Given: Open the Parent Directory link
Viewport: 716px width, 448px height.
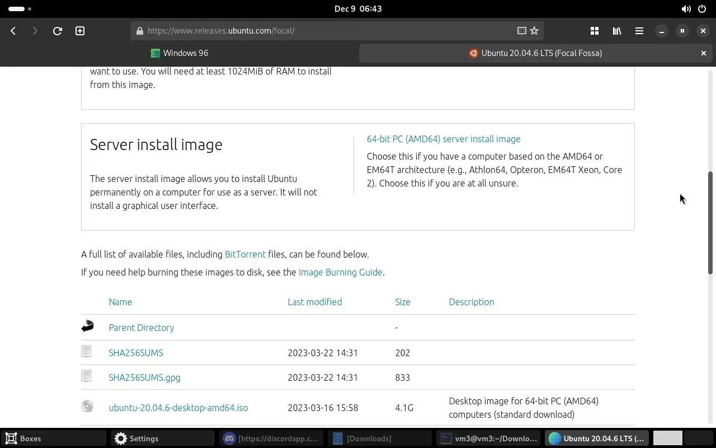Looking at the screenshot, I should [x=142, y=328].
